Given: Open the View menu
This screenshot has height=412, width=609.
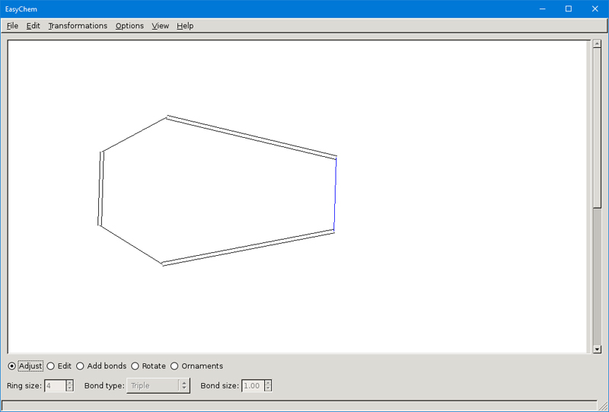Looking at the screenshot, I should tap(160, 26).
